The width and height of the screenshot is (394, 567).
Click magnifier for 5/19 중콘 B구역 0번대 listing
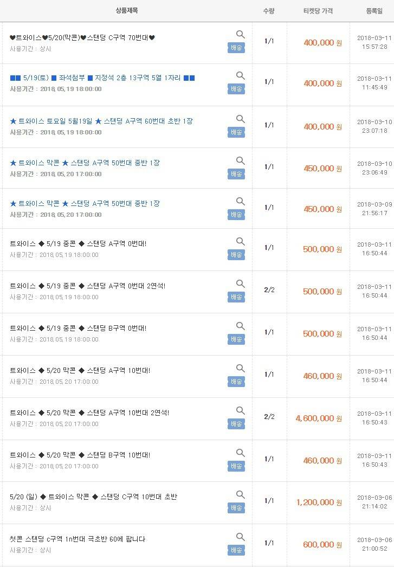point(241,326)
